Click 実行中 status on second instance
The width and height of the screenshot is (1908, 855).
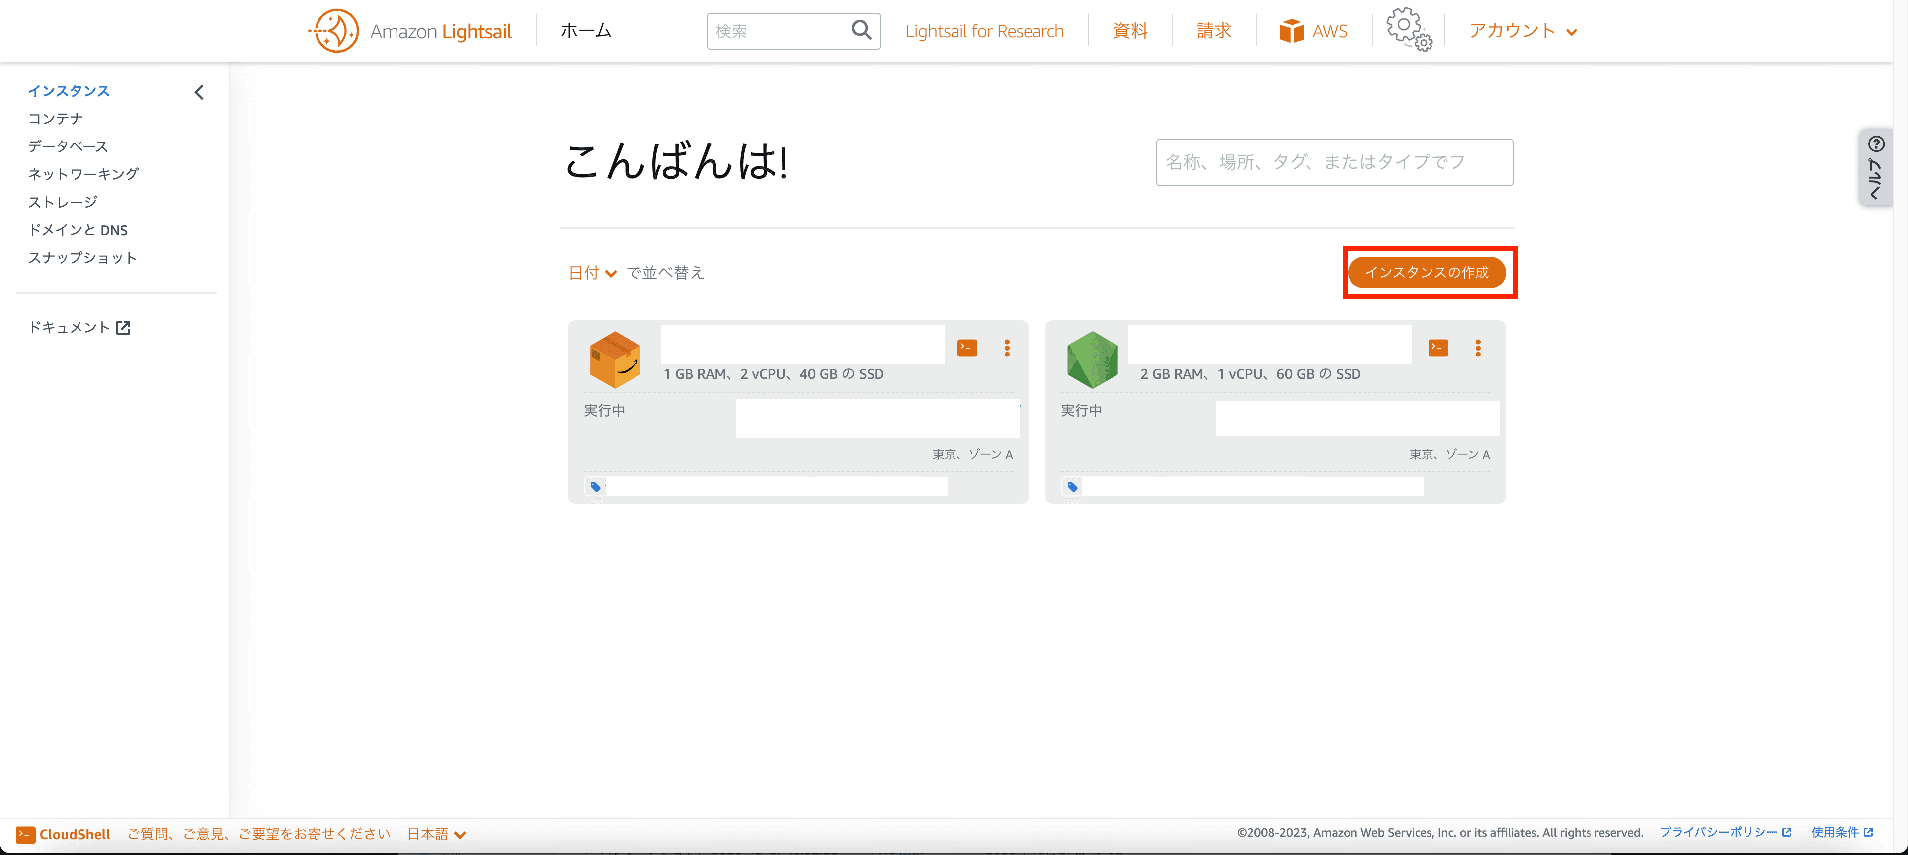tap(1081, 410)
